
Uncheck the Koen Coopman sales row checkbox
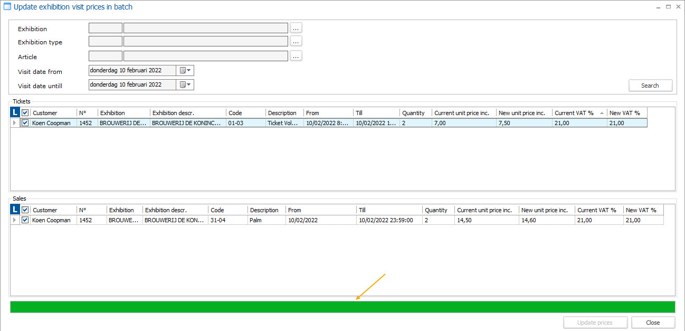pyautogui.click(x=25, y=220)
